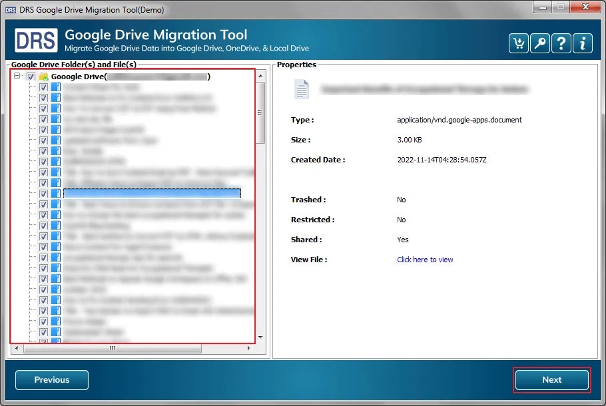Show the about info icon

click(x=583, y=43)
